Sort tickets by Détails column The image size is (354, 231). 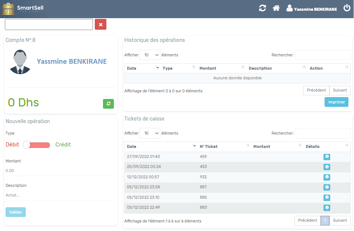pyautogui.click(x=327, y=146)
